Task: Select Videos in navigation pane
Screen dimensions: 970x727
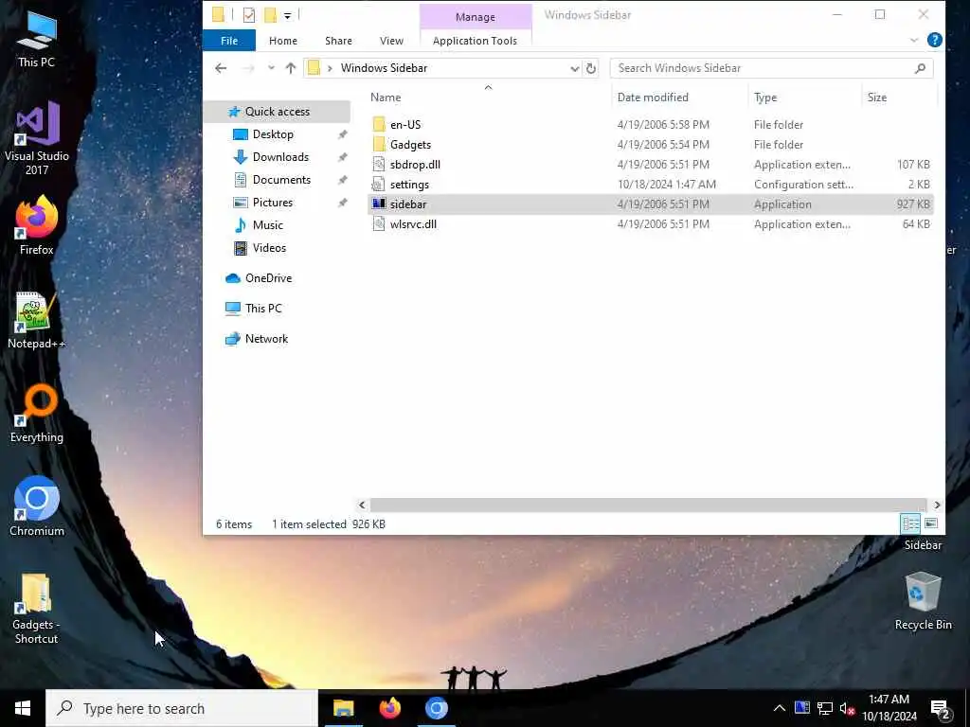Action: (269, 248)
